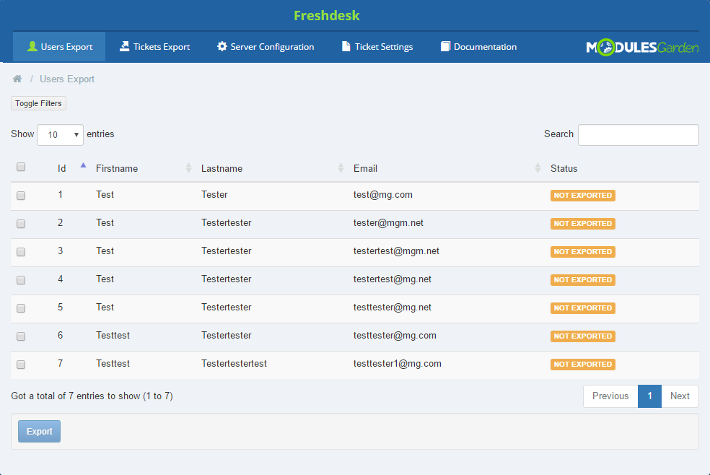Image resolution: width=710 pixels, height=475 pixels.
Task: Open the Ticket Settings tab
Action: [377, 47]
